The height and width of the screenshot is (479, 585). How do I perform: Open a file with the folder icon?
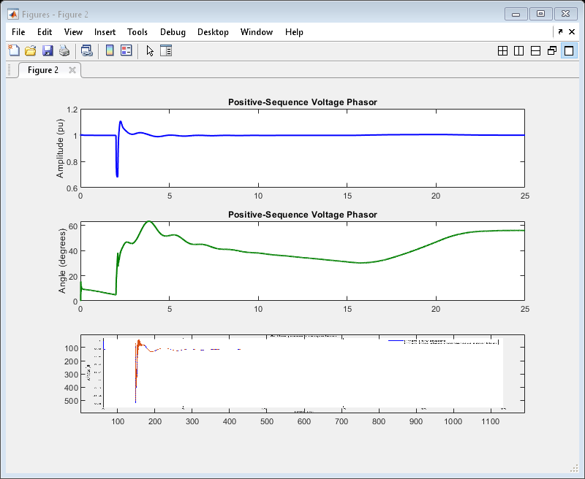point(31,50)
